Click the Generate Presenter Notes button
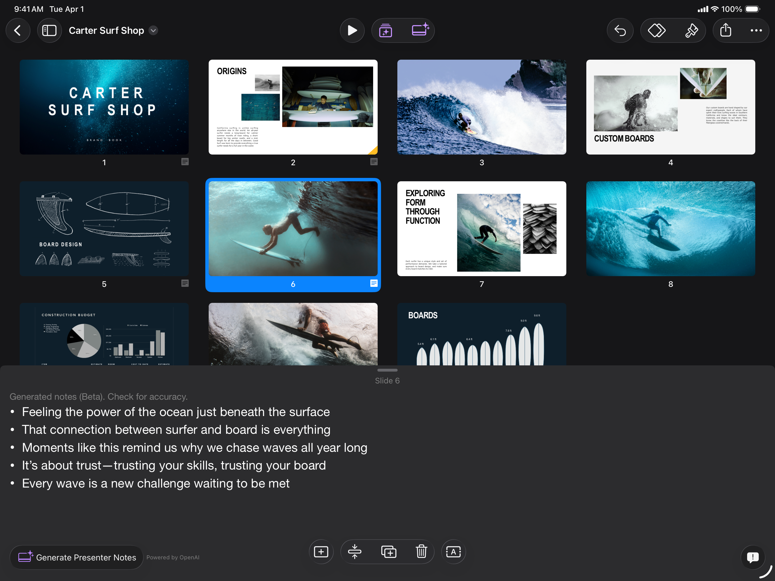Viewport: 775px width, 581px height. coord(77,557)
